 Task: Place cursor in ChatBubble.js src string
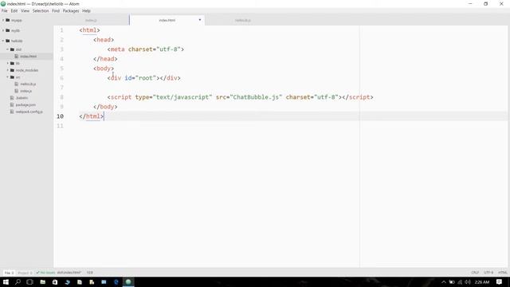[x=256, y=97]
